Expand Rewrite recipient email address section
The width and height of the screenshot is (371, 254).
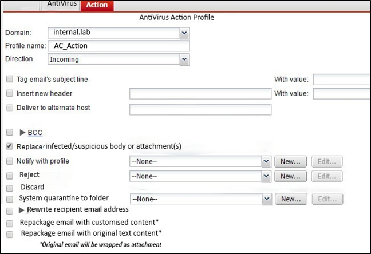coord(23,210)
